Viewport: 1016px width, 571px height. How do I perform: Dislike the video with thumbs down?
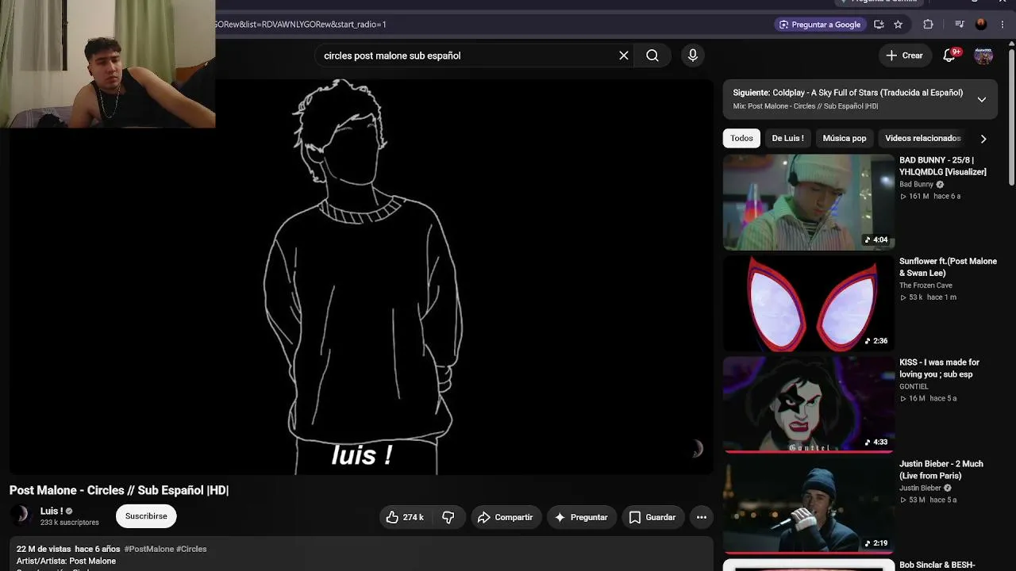tap(448, 517)
